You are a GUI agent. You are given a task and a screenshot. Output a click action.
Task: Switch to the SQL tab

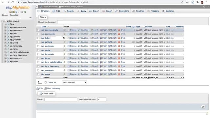click(x=56, y=11)
